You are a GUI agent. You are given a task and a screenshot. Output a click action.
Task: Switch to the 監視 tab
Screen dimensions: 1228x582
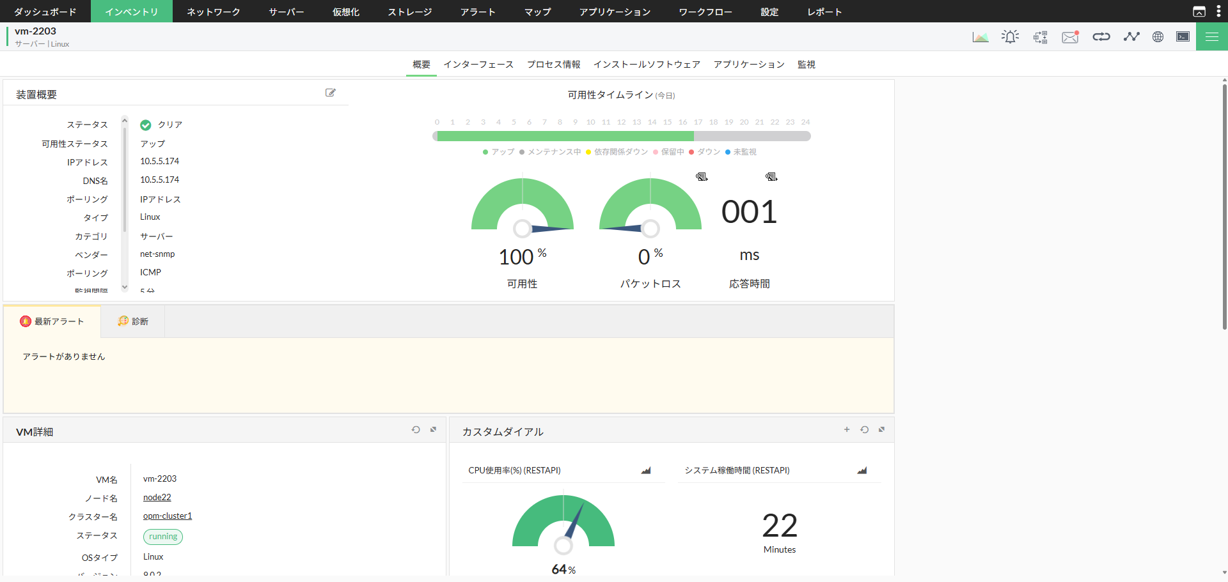807,65
